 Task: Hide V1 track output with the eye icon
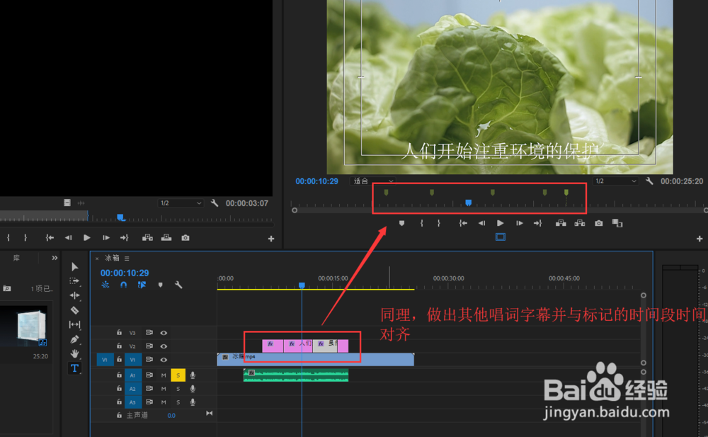click(x=164, y=359)
